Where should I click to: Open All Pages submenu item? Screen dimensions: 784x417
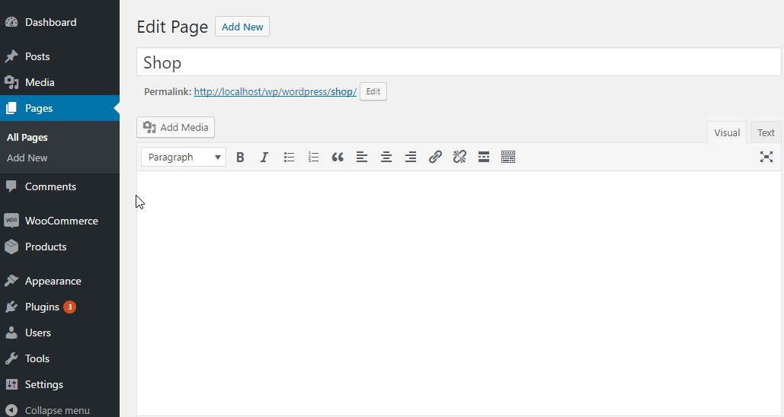[x=27, y=137]
